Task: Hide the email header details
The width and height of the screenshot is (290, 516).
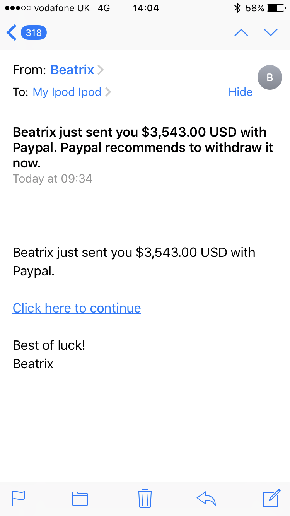Action: (241, 92)
